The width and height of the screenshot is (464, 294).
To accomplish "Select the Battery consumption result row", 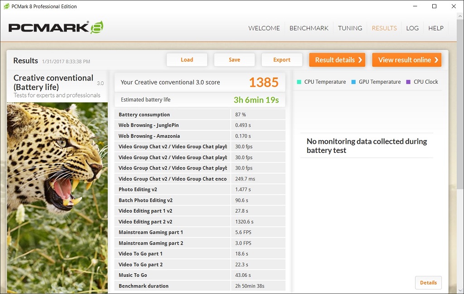I will pyautogui.click(x=199, y=114).
